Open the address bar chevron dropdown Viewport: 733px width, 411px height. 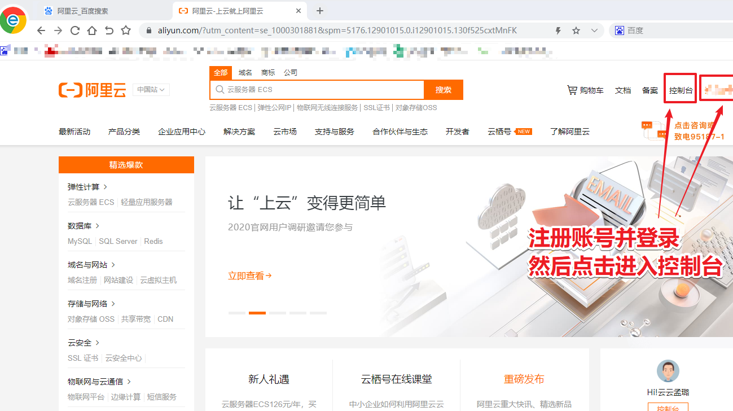click(x=594, y=30)
